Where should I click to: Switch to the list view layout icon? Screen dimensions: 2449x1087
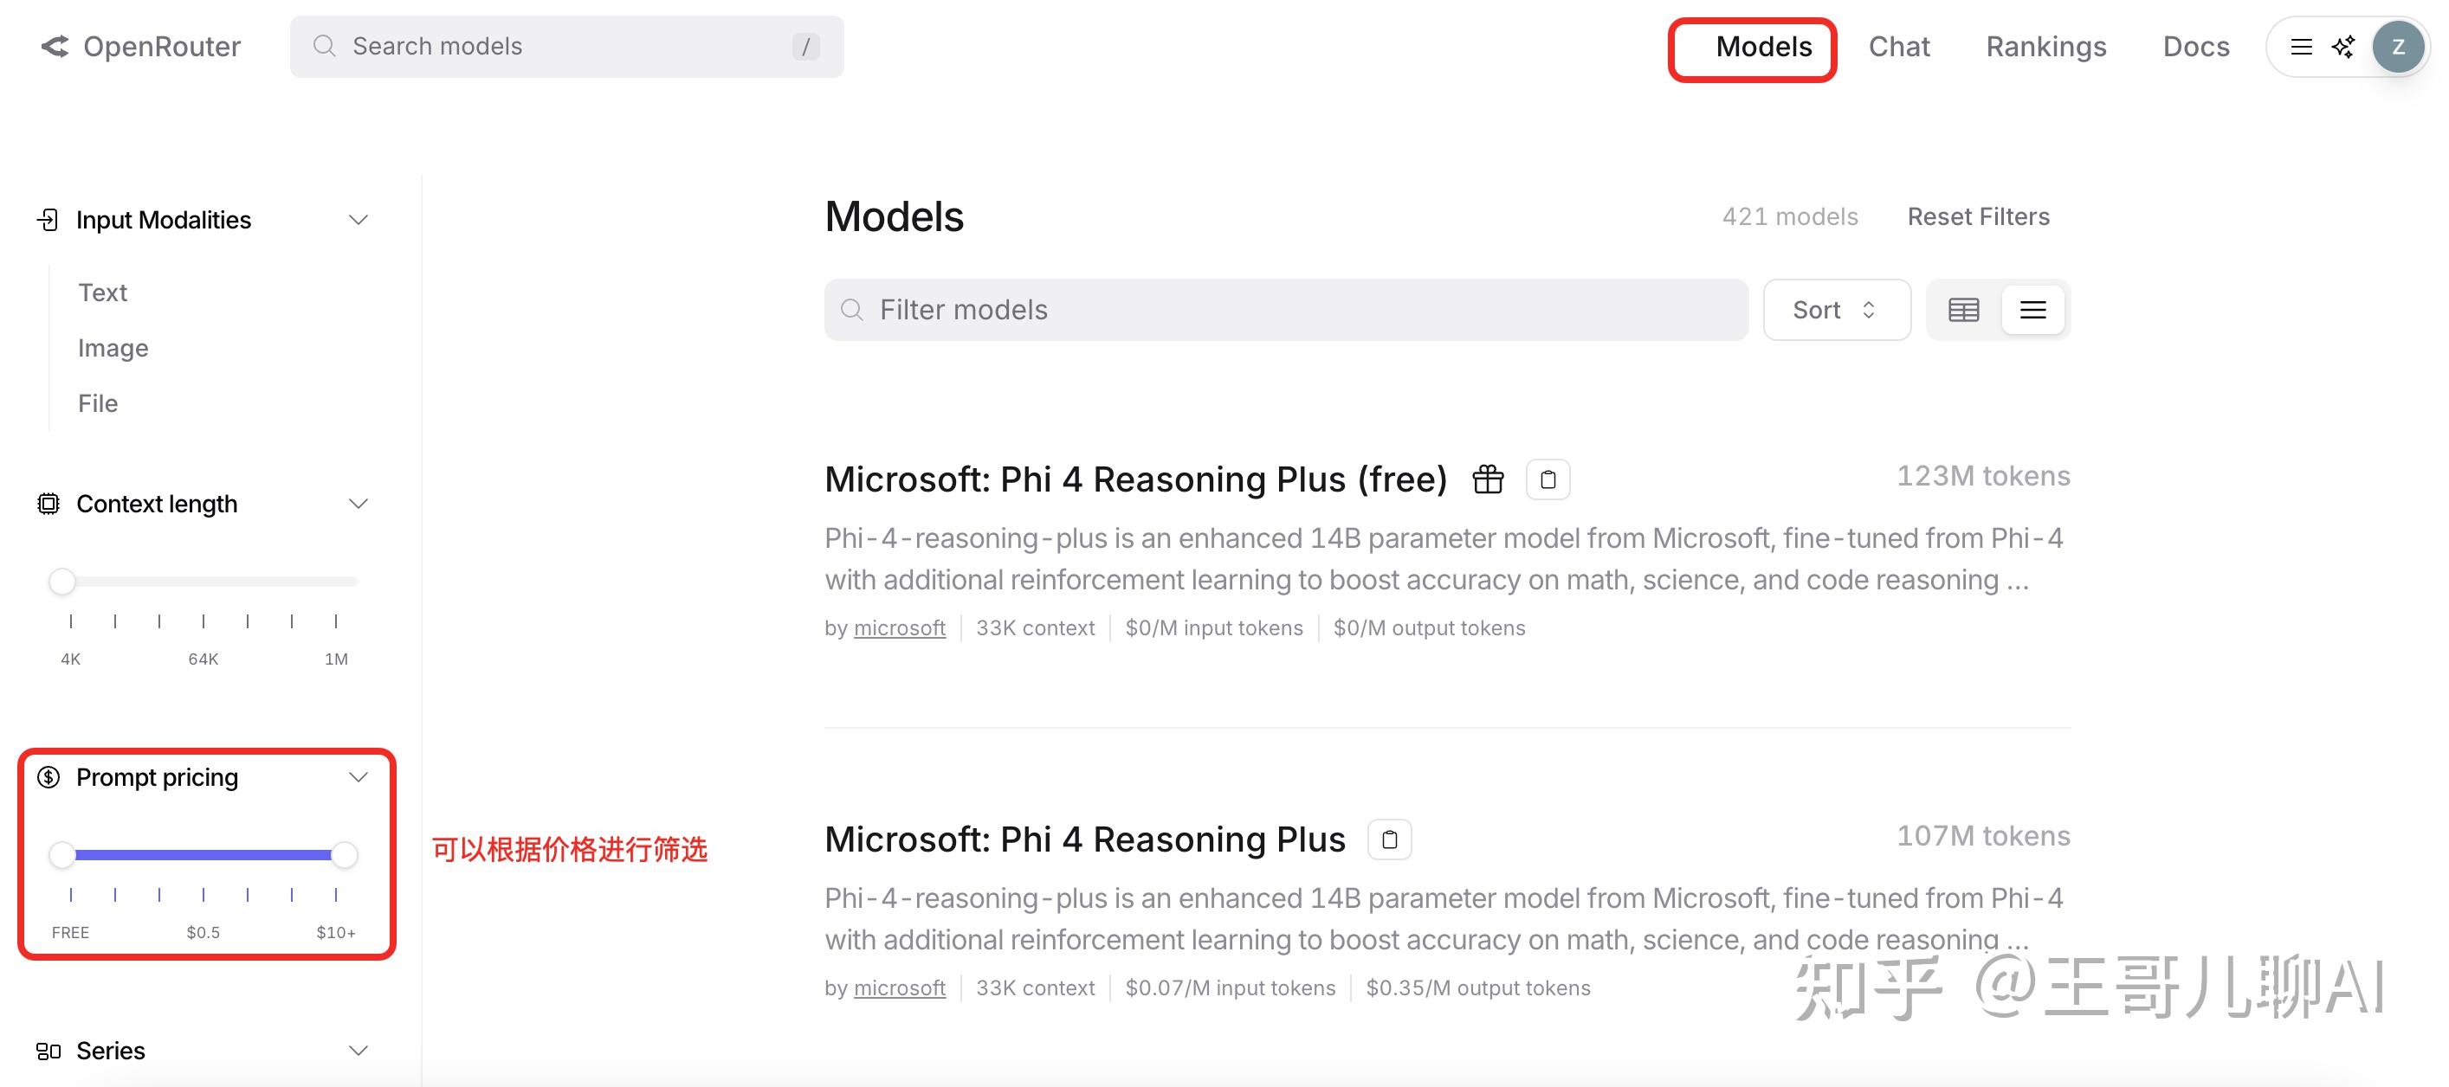click(x=2032, y=310)
